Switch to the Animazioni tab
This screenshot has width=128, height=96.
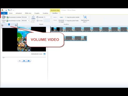[x=19, y=13]
